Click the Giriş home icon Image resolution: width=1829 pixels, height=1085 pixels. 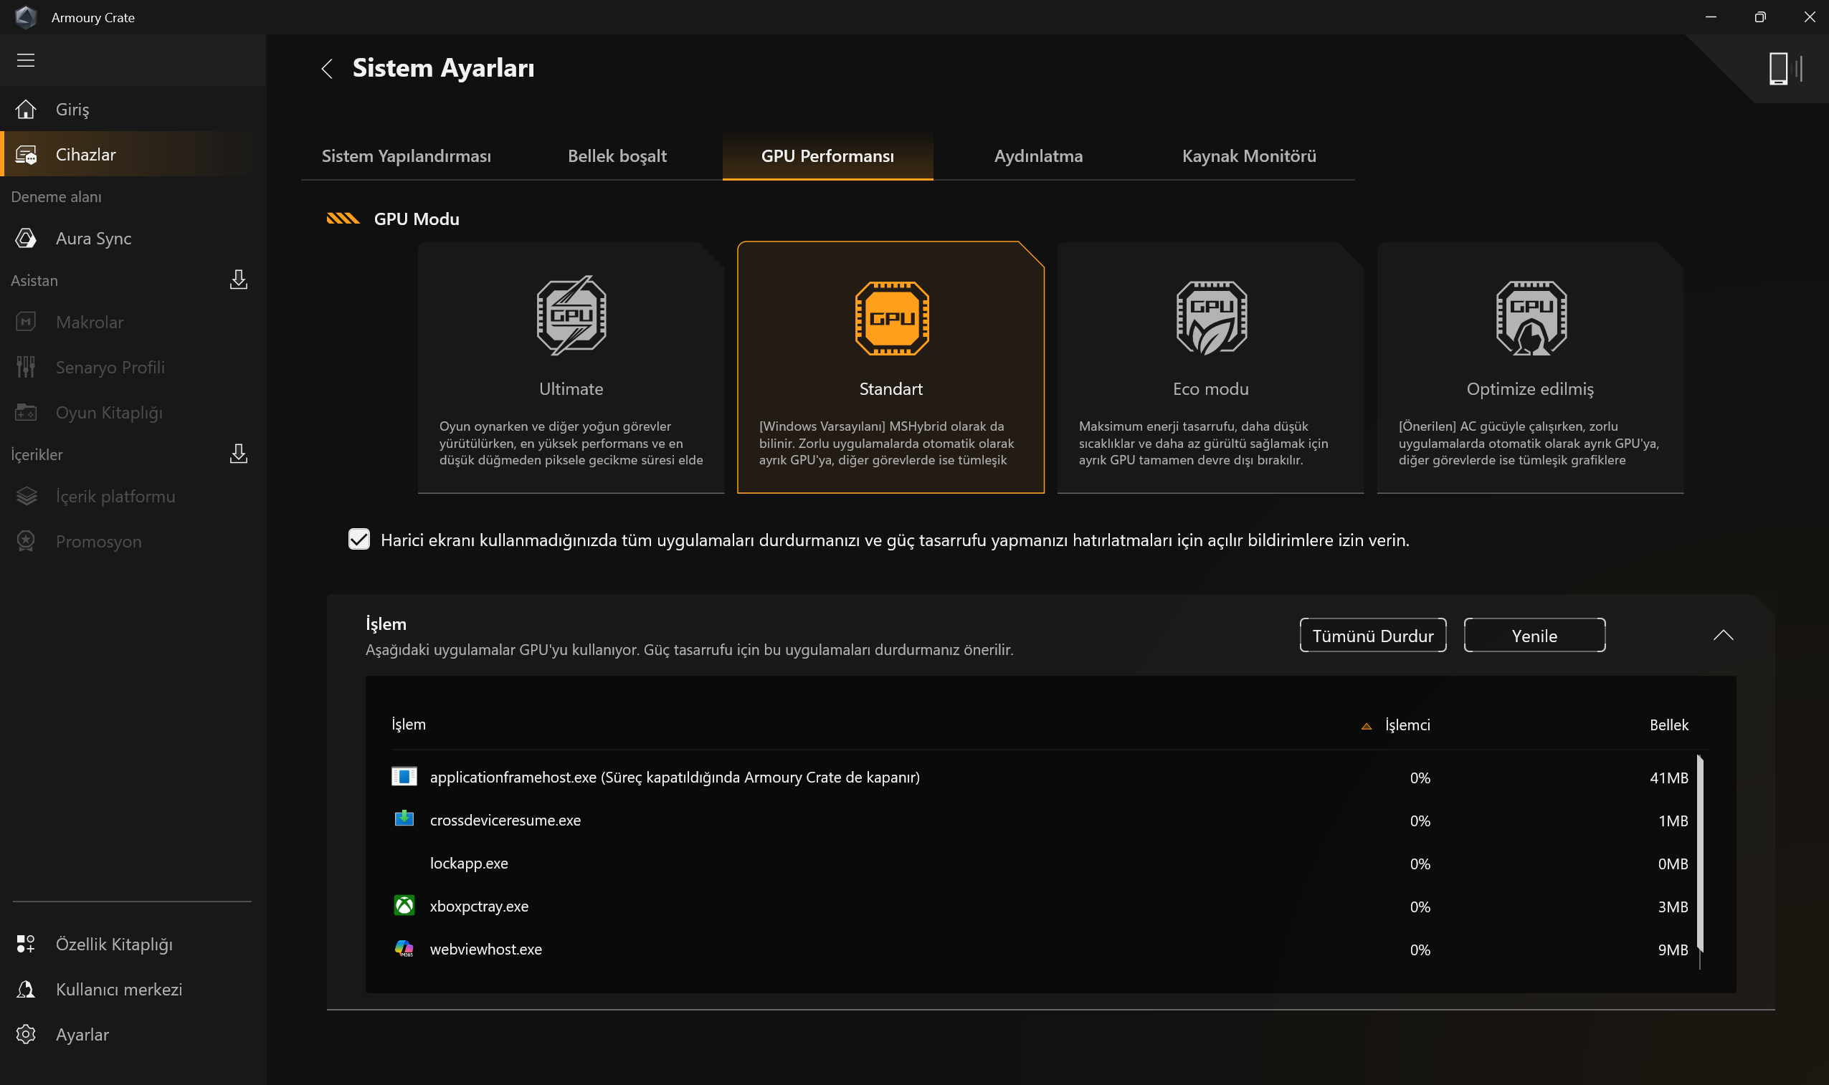coord(26,109)
